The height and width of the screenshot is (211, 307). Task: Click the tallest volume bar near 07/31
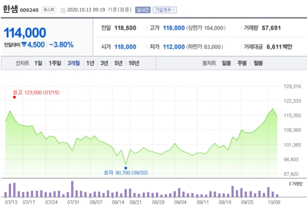click(72, 189)
